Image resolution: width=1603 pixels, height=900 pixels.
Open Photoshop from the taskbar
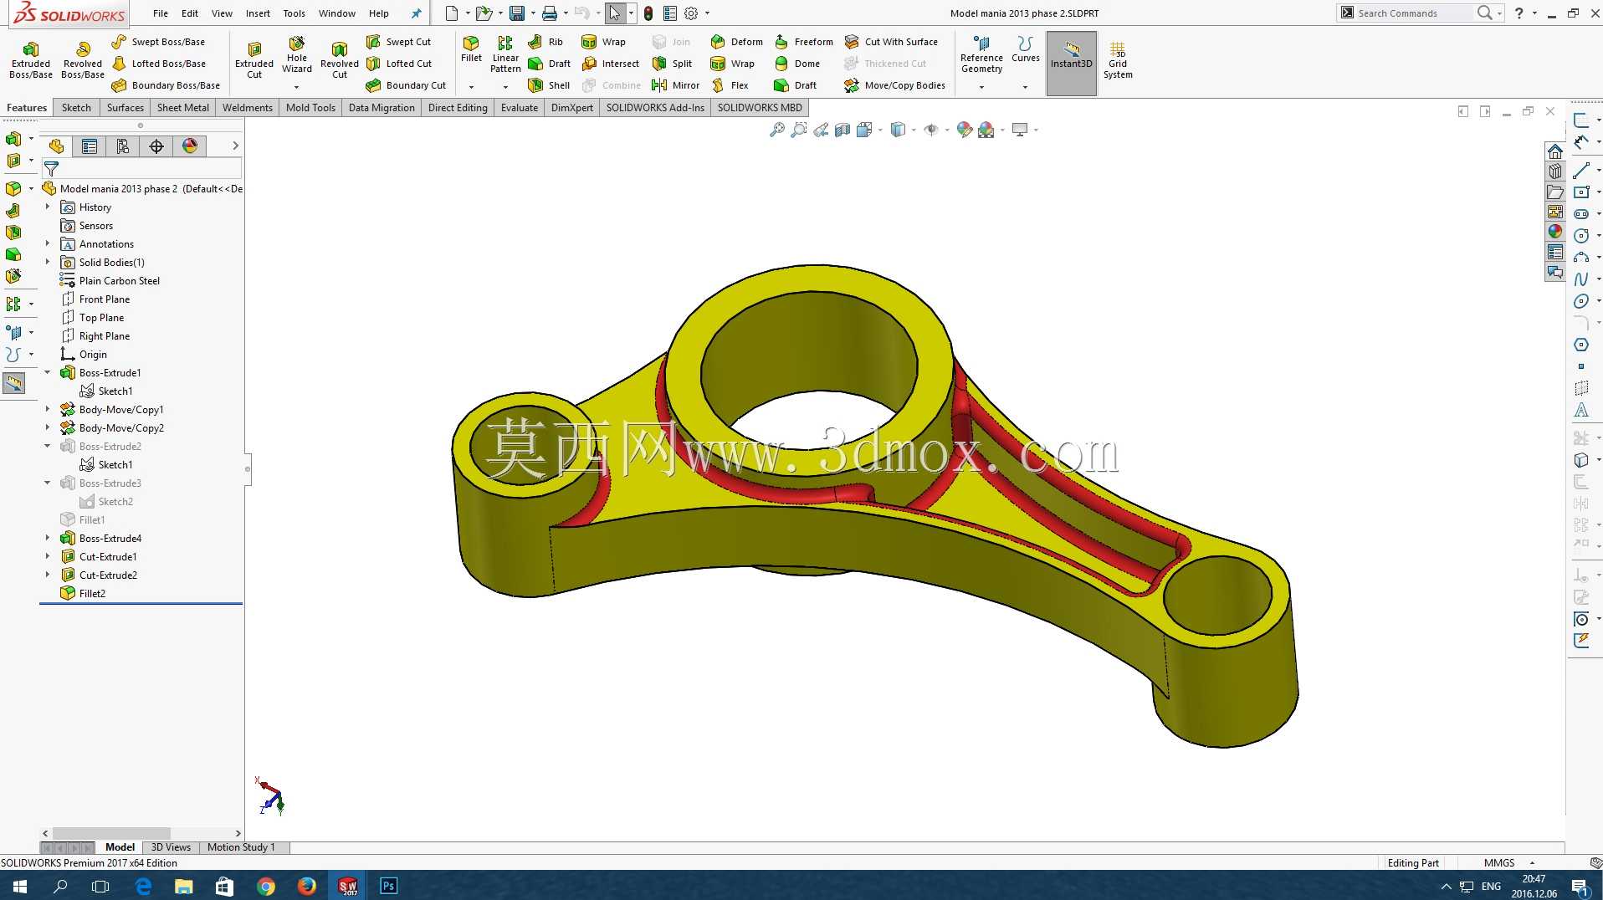(x=388, y=886)
